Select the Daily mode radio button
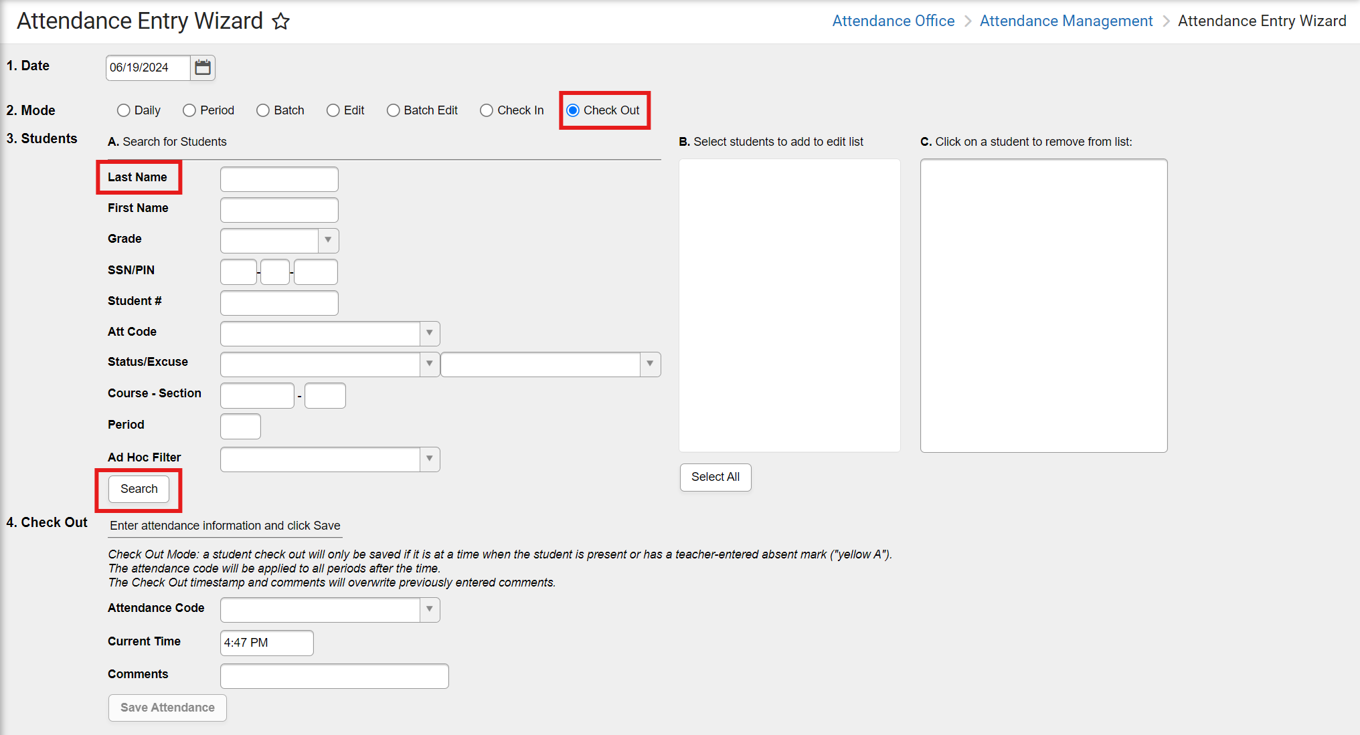 (x=123, y=110)
